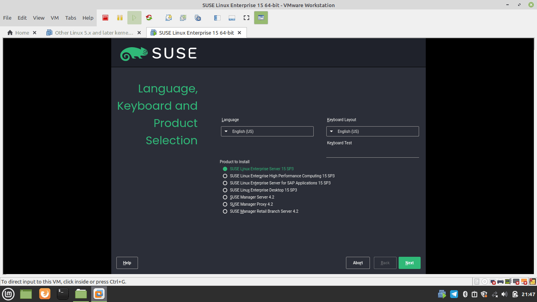Screen dimensions: 537x302
Task: Open the VM menu
Action: pos(55,18)
